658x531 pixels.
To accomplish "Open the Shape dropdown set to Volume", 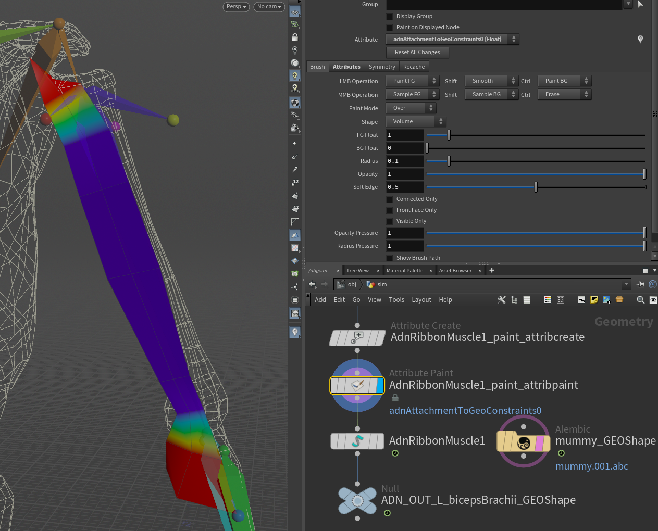I will [416, 121].
